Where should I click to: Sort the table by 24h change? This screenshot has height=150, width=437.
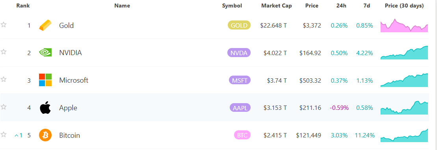point(341,6)
